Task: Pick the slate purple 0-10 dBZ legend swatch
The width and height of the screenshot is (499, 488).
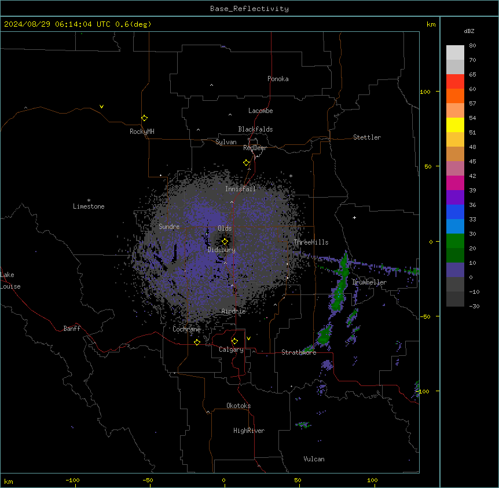Action: tap(455, 270)
